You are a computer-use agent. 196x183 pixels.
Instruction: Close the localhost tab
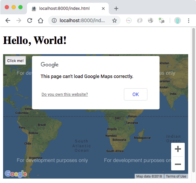[x=103, y=9]
